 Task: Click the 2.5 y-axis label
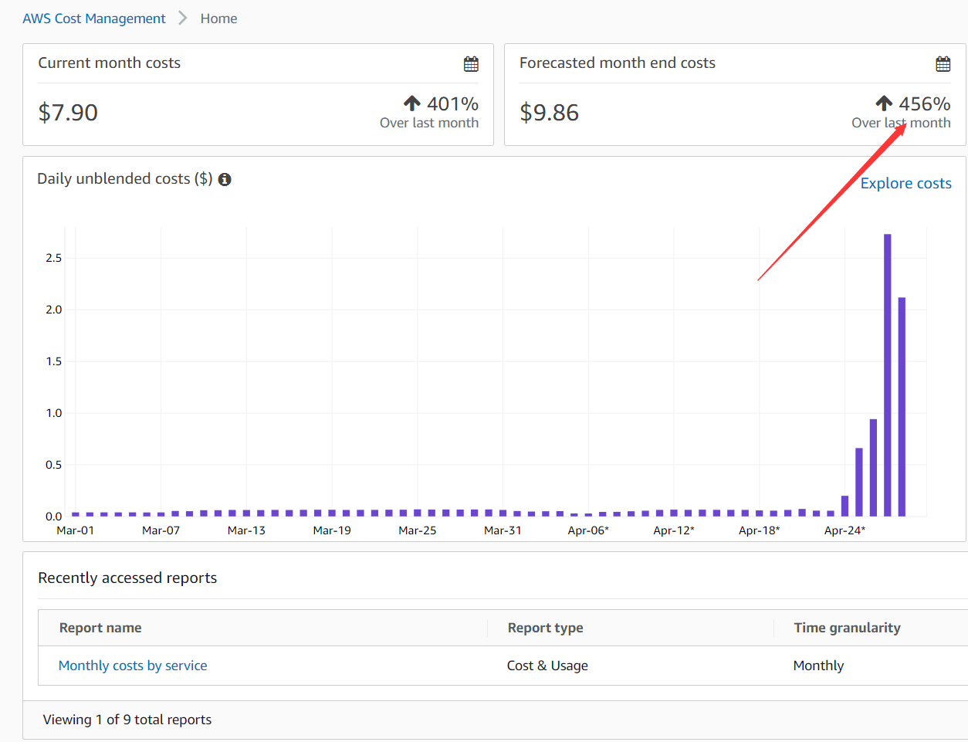[x=53, y=258]
